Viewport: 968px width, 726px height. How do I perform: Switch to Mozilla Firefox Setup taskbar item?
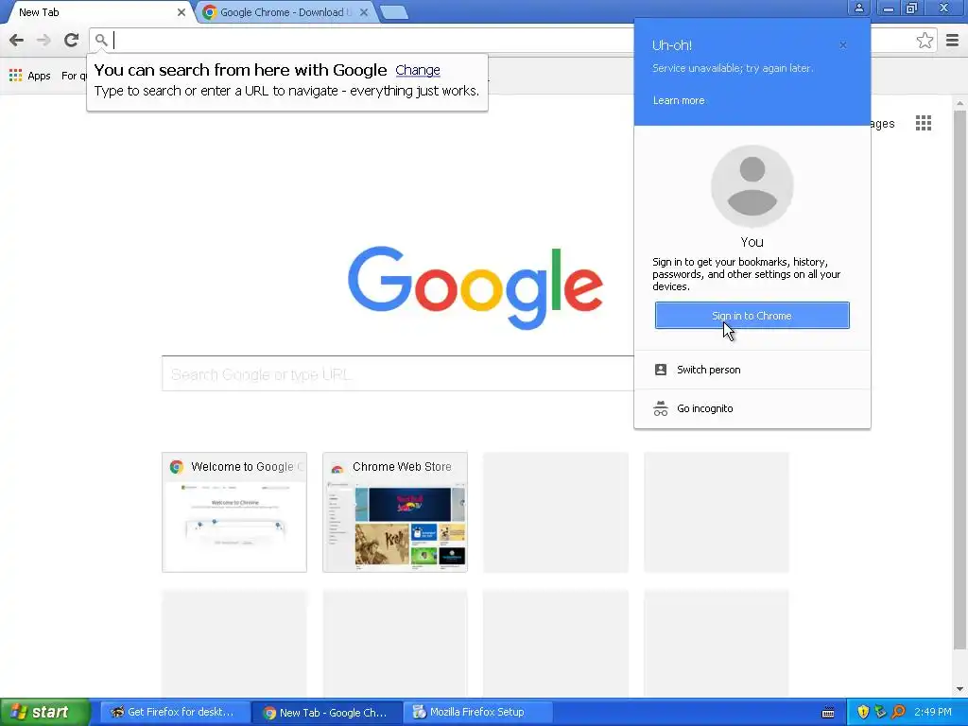479,713
